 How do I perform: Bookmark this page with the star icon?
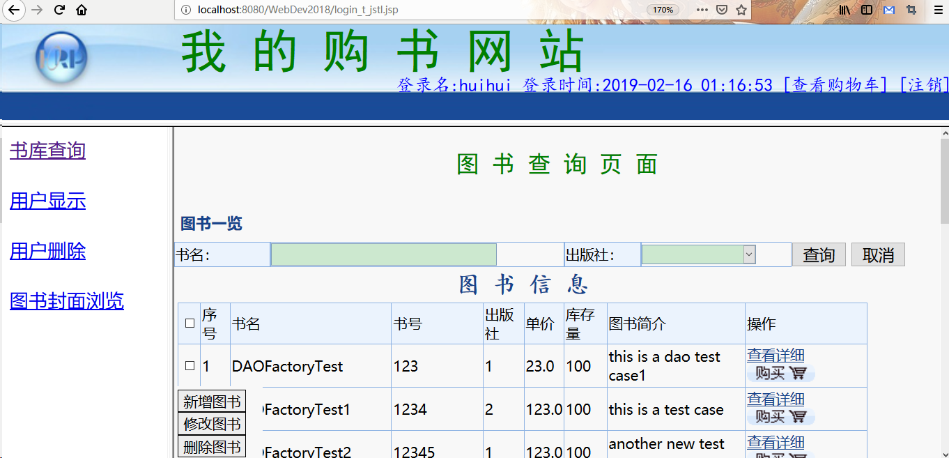coord(741,10)
